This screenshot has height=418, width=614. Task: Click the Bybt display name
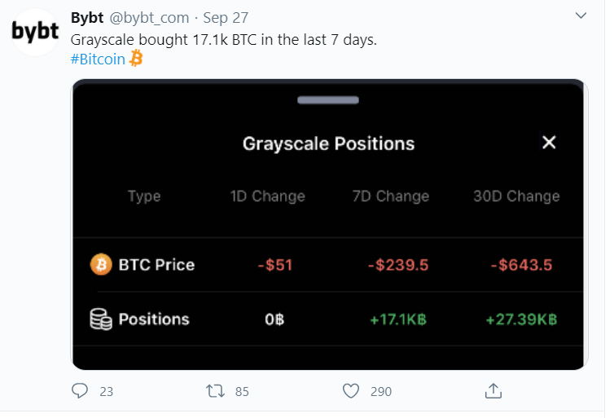coord(87,17)
